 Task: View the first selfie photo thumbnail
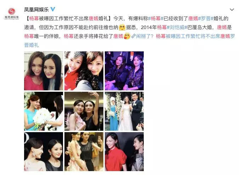[x=44, y=71]
